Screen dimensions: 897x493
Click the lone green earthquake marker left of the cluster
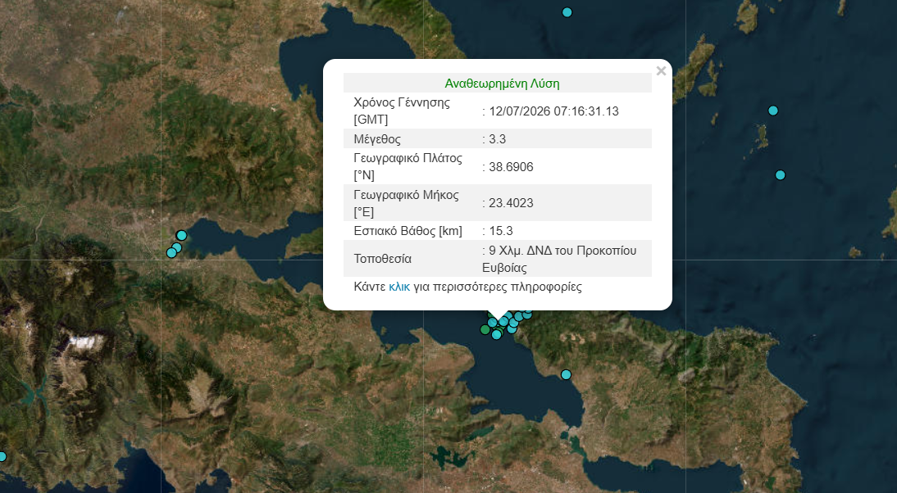tap(485, 329)
